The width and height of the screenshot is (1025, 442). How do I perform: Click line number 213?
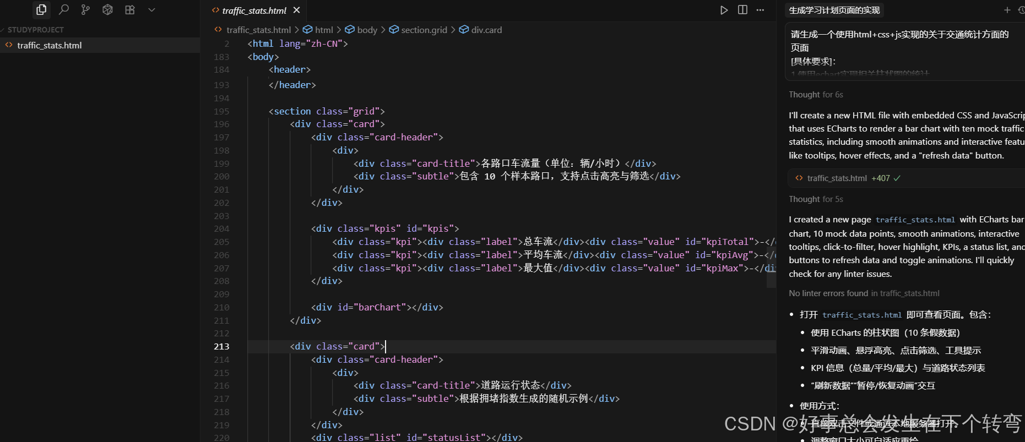point(221,346)
